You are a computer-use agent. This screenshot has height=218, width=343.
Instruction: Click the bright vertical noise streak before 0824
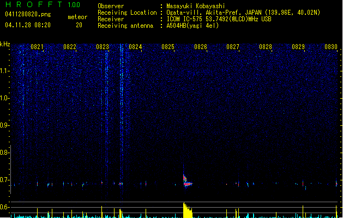click(x=121, y=116)
